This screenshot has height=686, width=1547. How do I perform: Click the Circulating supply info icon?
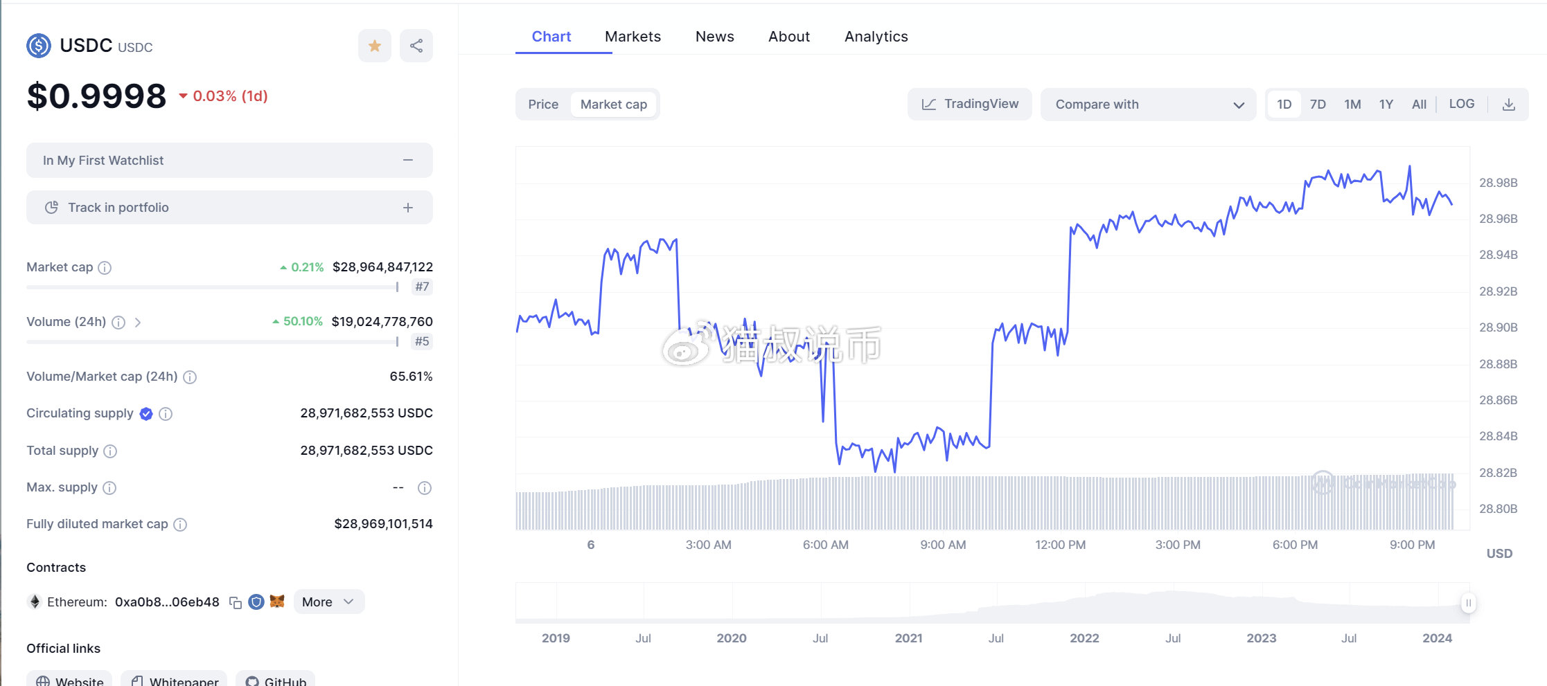click(166, 414)
